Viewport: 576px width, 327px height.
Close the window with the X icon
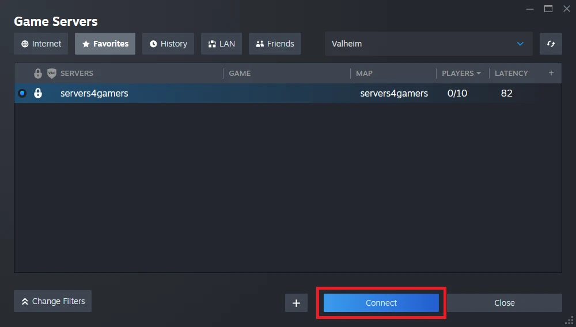tap(567, 9)
